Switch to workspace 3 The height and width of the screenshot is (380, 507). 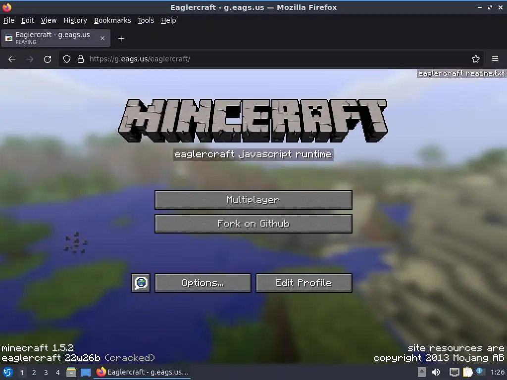point(46,373)
